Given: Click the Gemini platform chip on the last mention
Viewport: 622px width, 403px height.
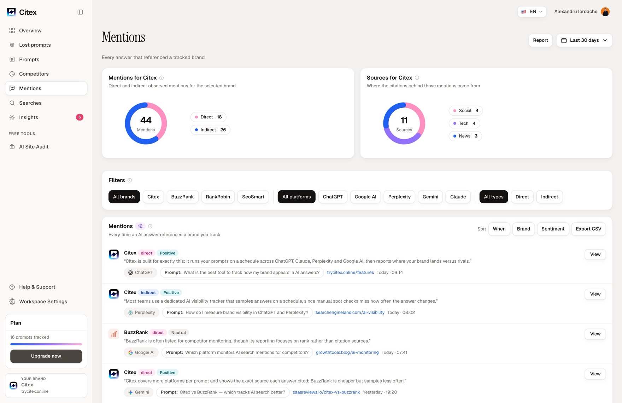Looking at the screenshot, I should tap(139, 392).
